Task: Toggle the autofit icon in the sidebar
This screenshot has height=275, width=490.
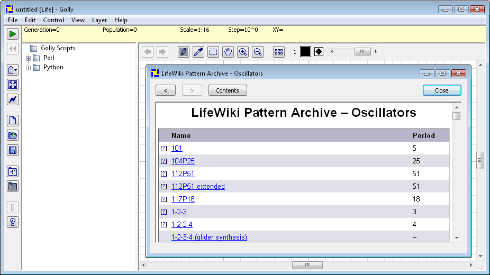Action: 13,85
